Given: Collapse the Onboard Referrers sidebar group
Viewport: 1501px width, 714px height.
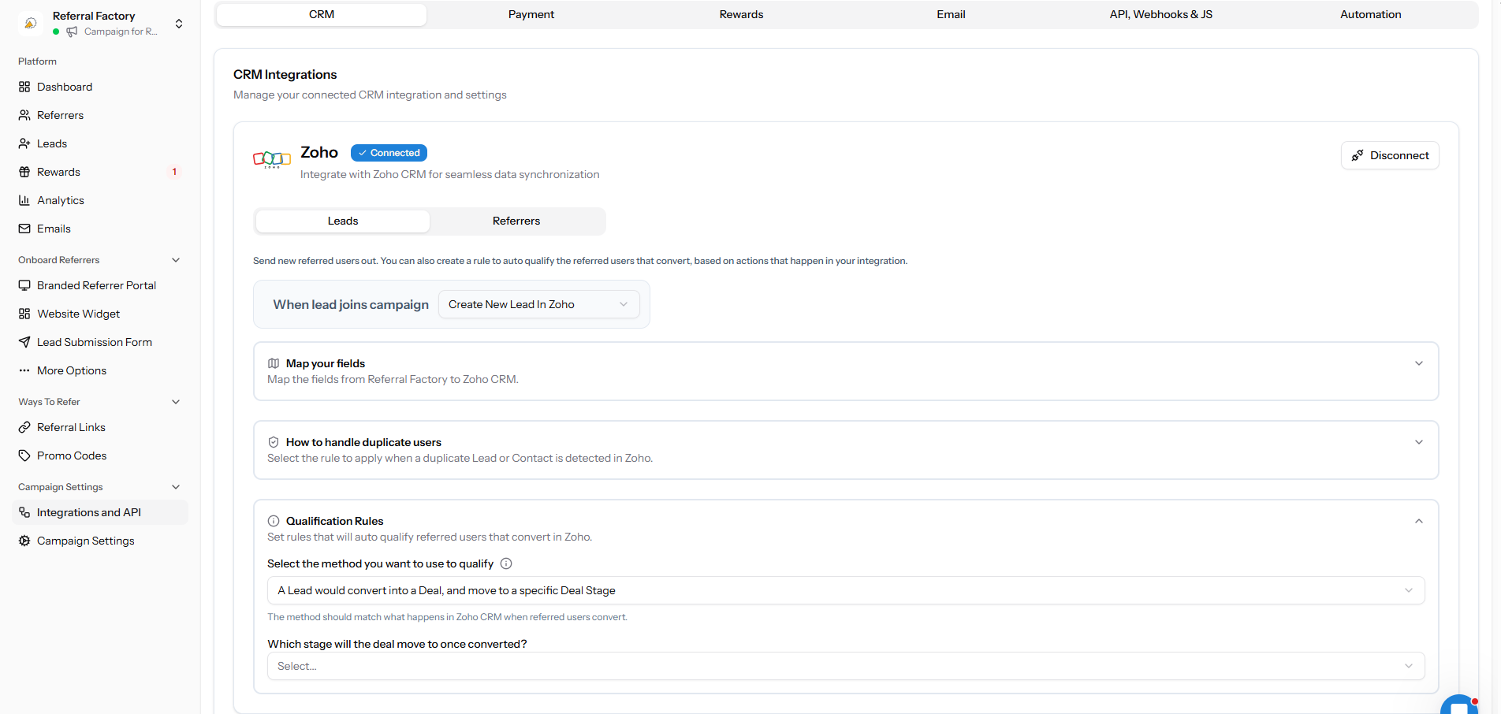Looking at the screenshot, I should point(176,260).
